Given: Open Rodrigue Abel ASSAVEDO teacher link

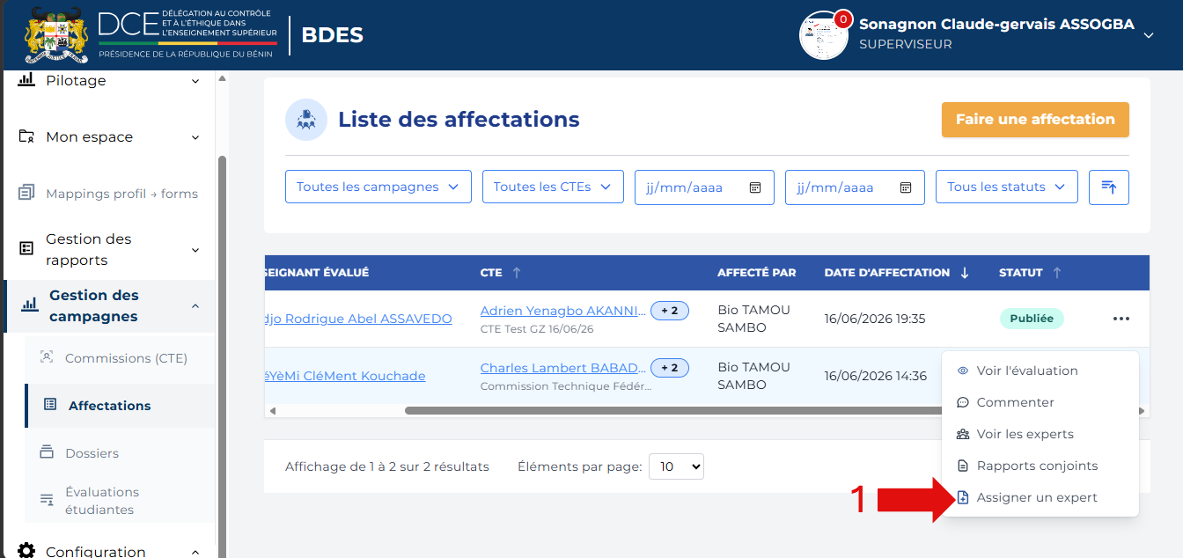Looking at the screenshot, I should coord(358,319).
